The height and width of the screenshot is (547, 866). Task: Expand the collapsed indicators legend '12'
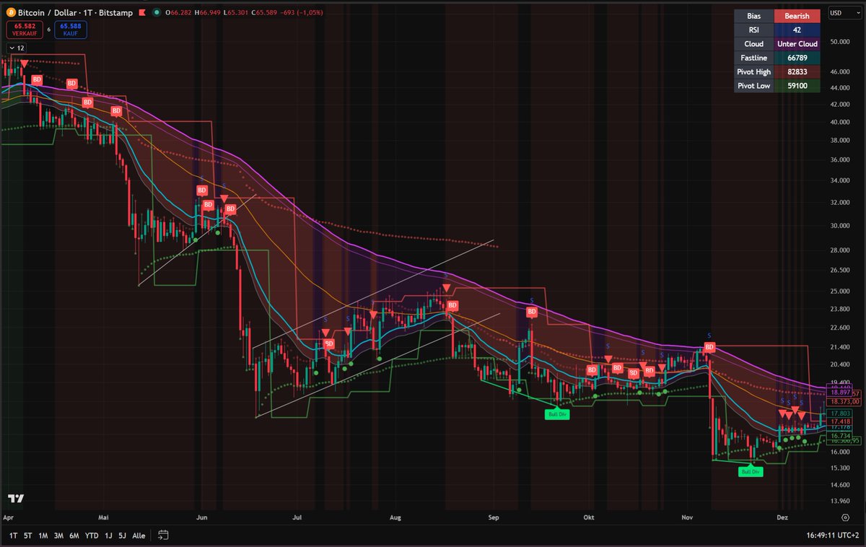click(x=17, y=48)
